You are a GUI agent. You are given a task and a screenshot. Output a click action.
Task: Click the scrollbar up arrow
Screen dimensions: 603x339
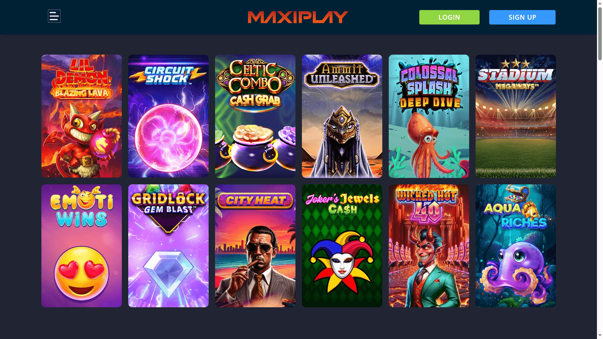[600, 3]
